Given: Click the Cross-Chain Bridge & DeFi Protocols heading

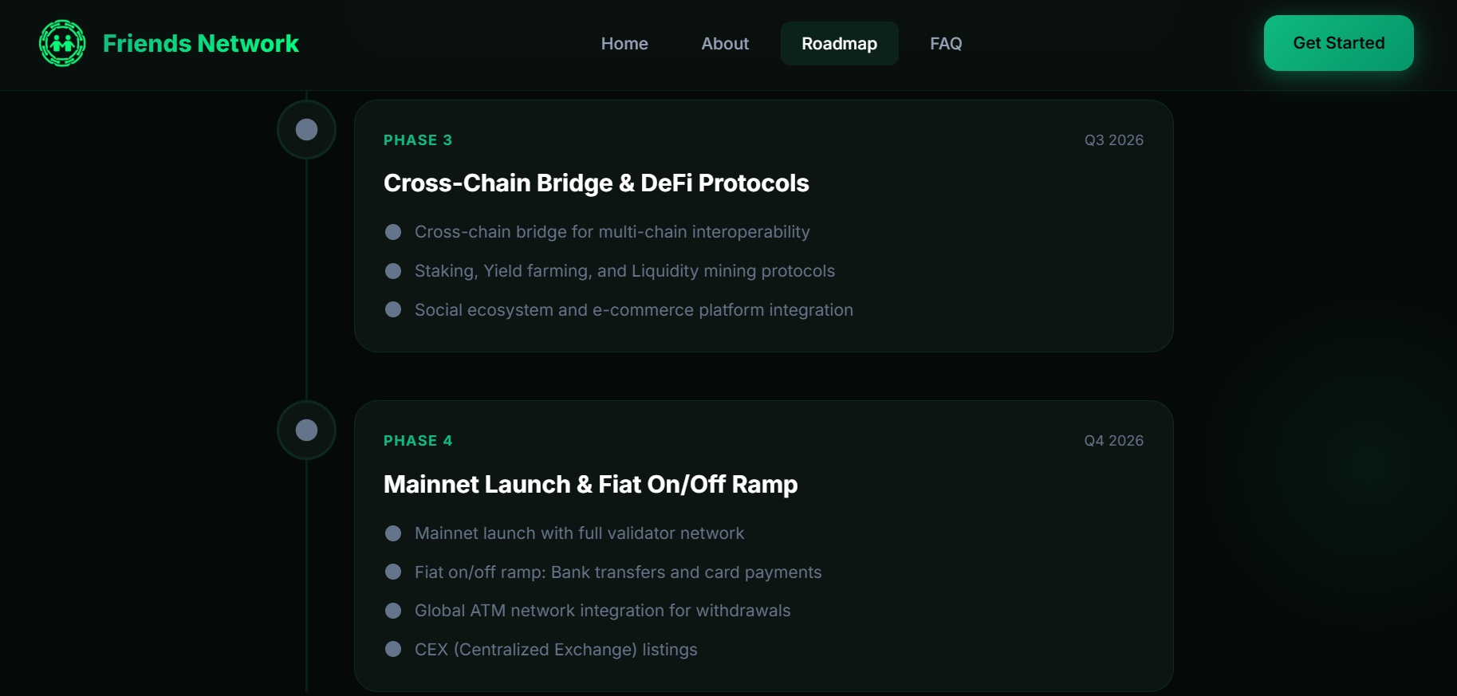Looking at the screenshot, I should click(x=596, y=183).
